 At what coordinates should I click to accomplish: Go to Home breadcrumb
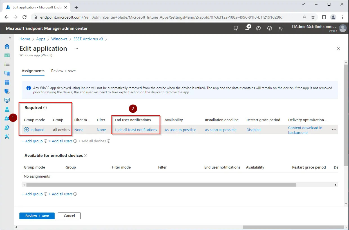point(25,39)
